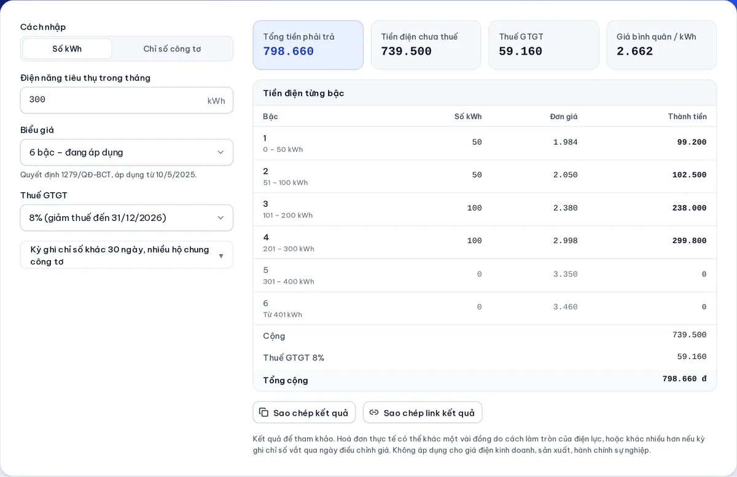This screenshot has width=737, height=477.
Task: Click the copy icon beside Sao chép kết quả
Action: 263,413
